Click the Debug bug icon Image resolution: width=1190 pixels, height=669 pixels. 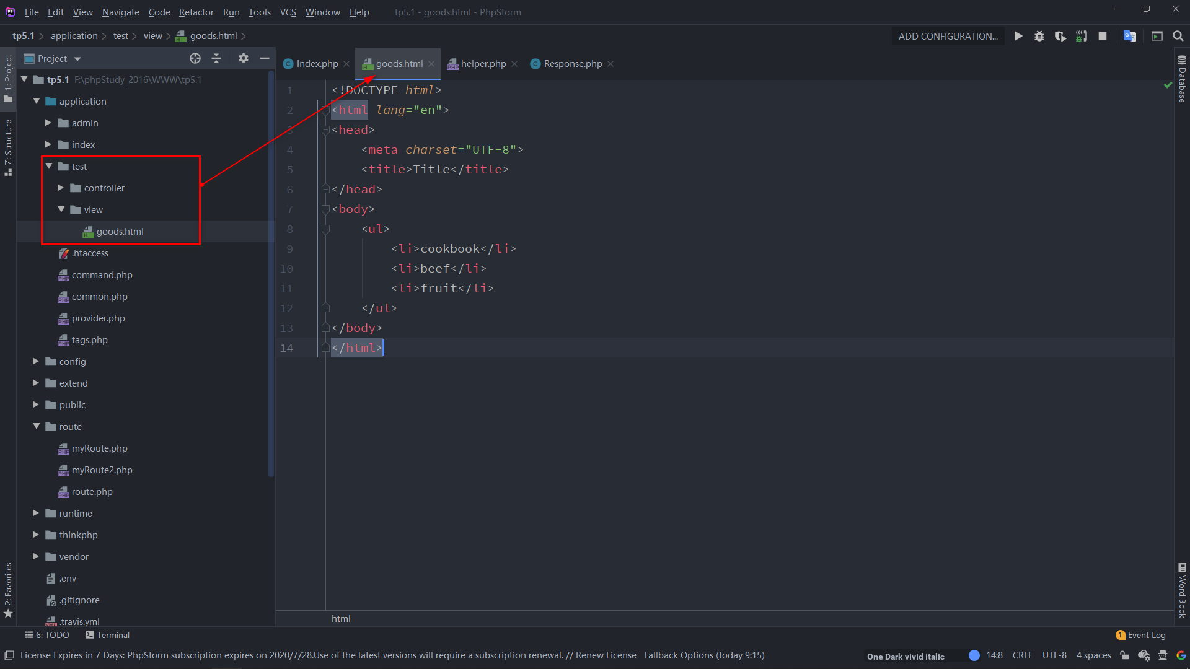tap(1039, 36)
